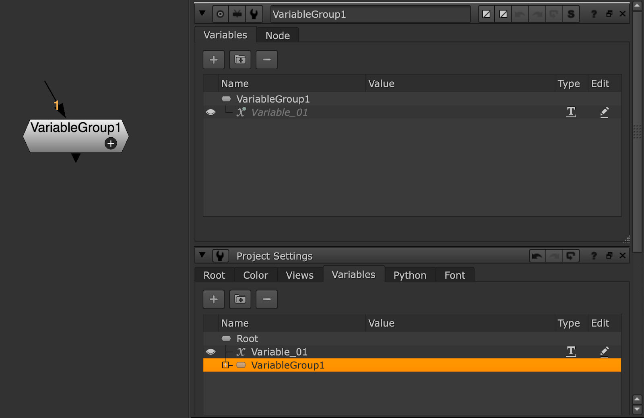The width and height of the screenshot is (644, 418).
Task: Collapse the Project Settings panel
Action: (202, 255)
